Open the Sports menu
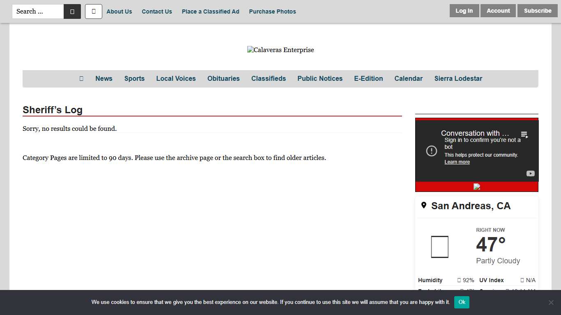 coord(134,78)
